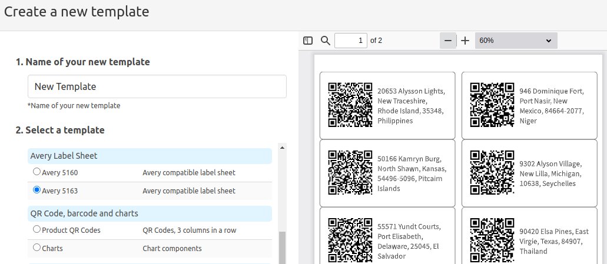The image size is (607, 264).
Task: Toggle the PDF viewer sidebar icon
Action: tap(308, 41)
